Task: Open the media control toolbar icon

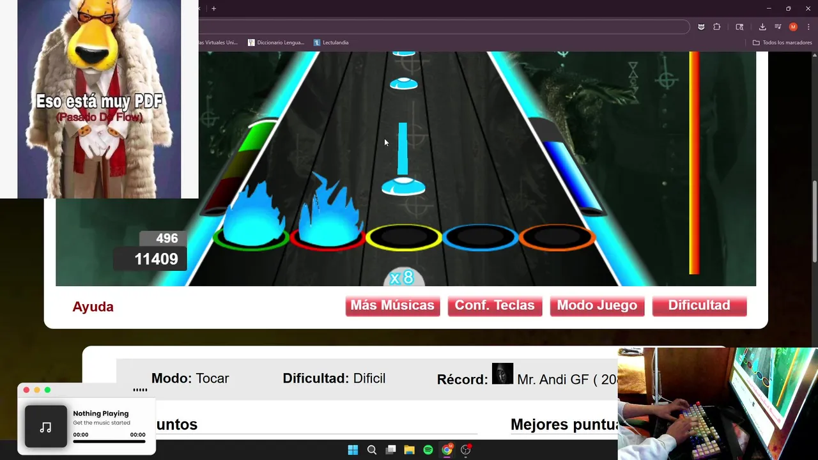Action: (778, 27)
